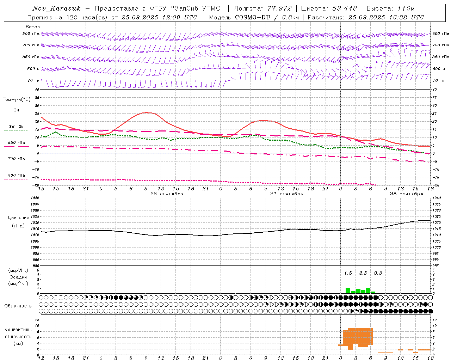Click the Широта: 53.448 value
451x361 pixels.
[x=329, y=8]
